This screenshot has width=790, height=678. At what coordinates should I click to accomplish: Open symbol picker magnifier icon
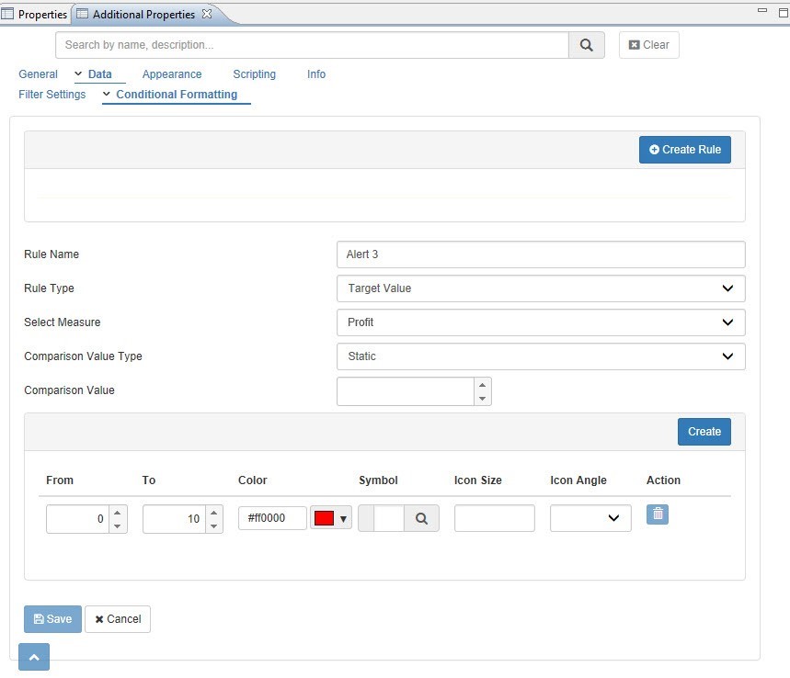point(421,518)
